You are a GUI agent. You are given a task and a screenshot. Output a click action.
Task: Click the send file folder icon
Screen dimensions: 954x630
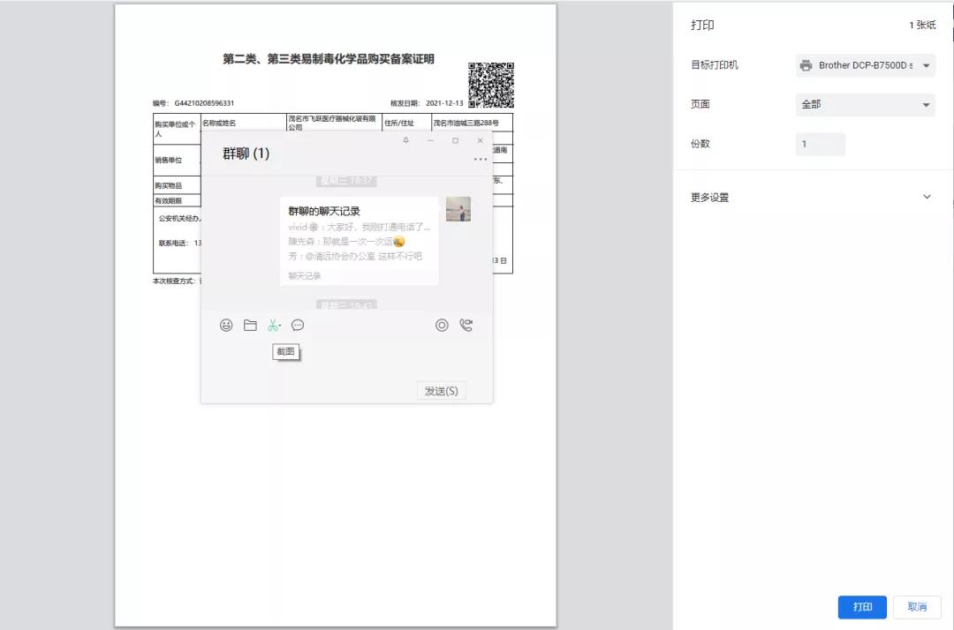pyautogui.click(x=250, y=326)
